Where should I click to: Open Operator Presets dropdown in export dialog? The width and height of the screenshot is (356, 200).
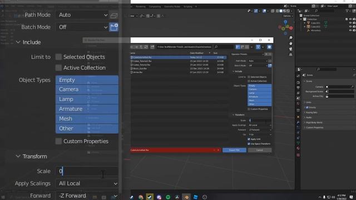coord(248,54)
